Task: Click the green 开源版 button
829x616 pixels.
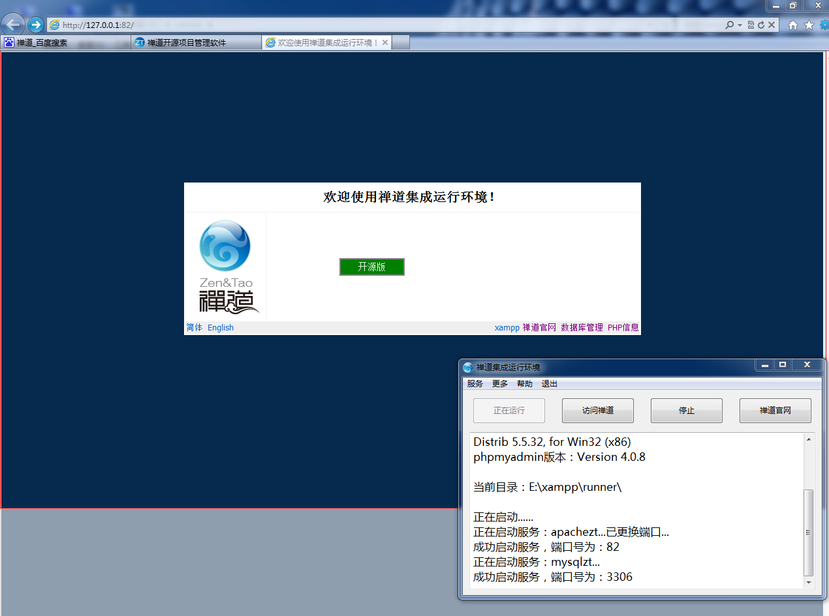Action: tap(372, 267)
